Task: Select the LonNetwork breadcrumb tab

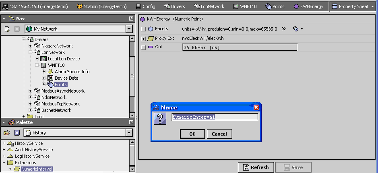Action: point(209,6)
